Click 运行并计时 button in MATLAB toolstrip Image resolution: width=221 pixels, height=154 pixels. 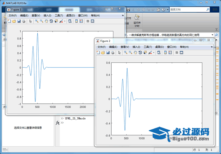[x=137, y=21]
